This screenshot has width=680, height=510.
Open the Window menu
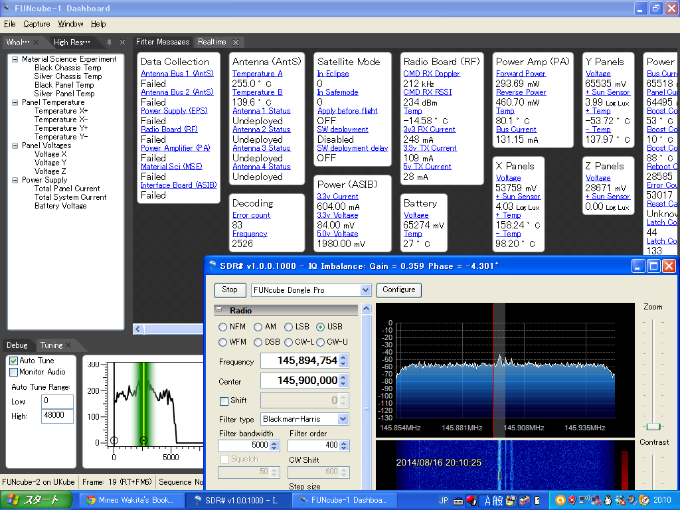pyautogui.click(x=70, y=24)
